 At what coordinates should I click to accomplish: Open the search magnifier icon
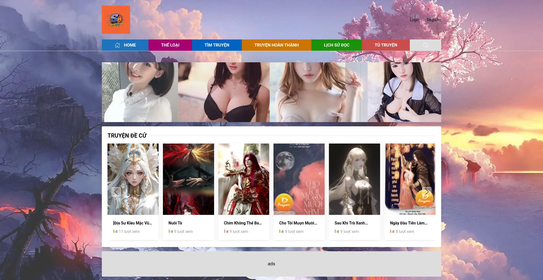pos(425,45)
